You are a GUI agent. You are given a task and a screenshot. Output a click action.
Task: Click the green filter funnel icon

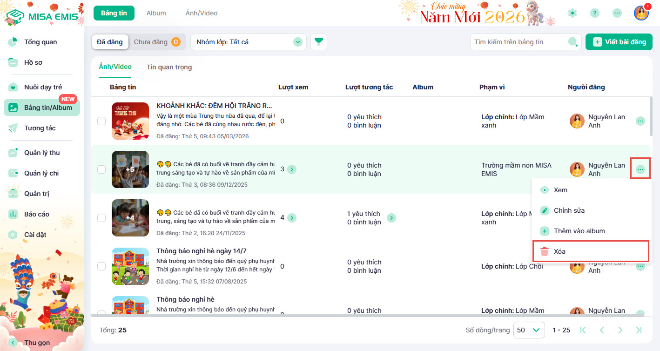click(318, 42)
